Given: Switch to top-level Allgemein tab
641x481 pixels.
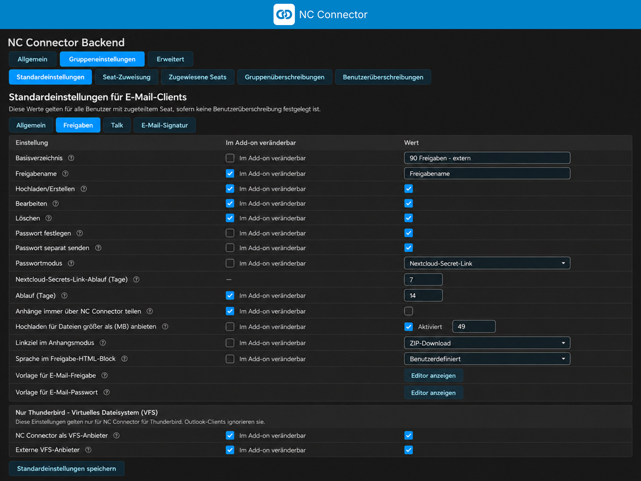Looking at the screenshot, I should click(33, 59).
